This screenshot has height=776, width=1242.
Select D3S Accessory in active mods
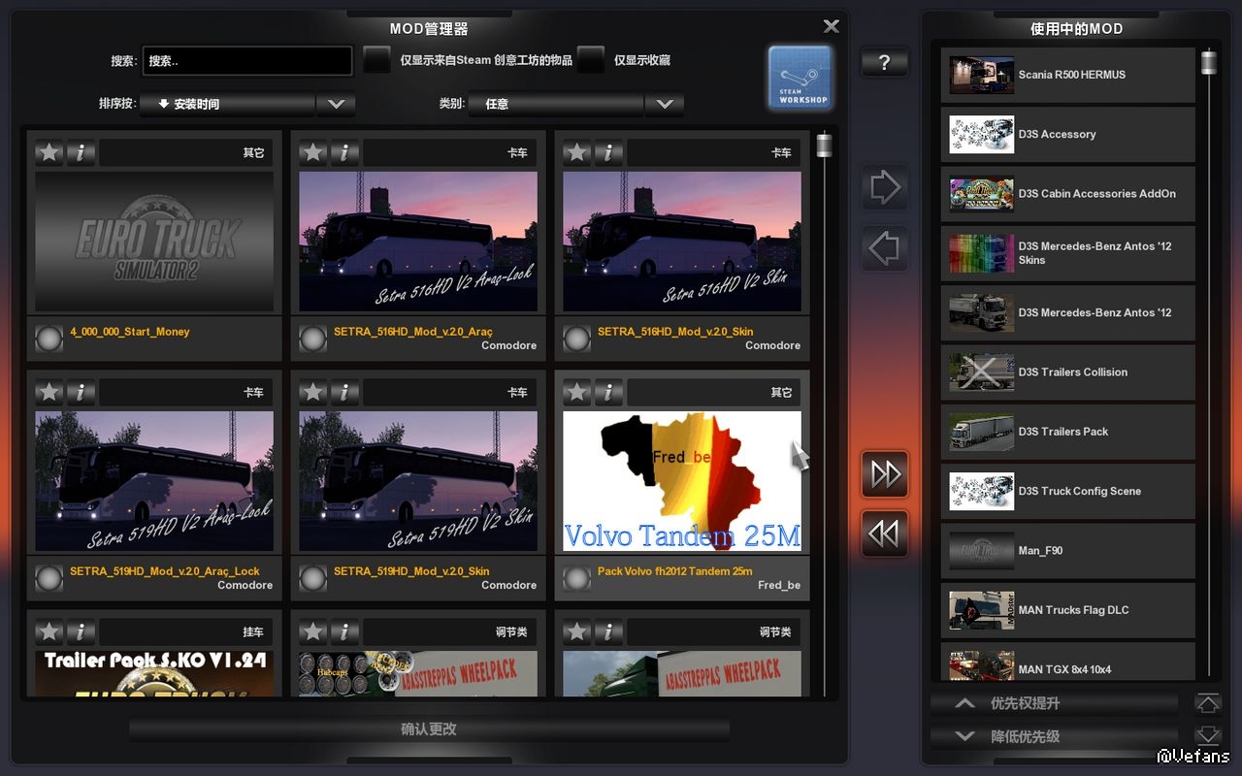tap(1068, 135)
